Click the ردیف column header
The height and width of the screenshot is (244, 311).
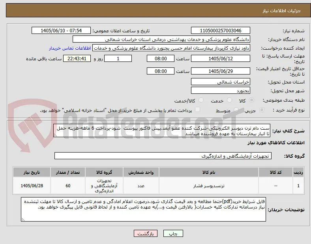[x=298, y=172]
